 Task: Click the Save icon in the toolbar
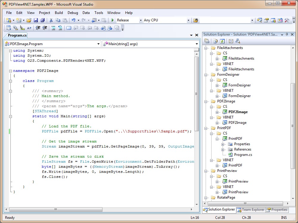(36, 20)
